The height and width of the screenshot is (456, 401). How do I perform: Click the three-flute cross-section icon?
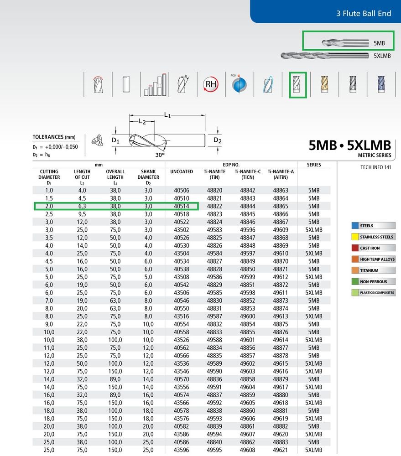(97, 141)
